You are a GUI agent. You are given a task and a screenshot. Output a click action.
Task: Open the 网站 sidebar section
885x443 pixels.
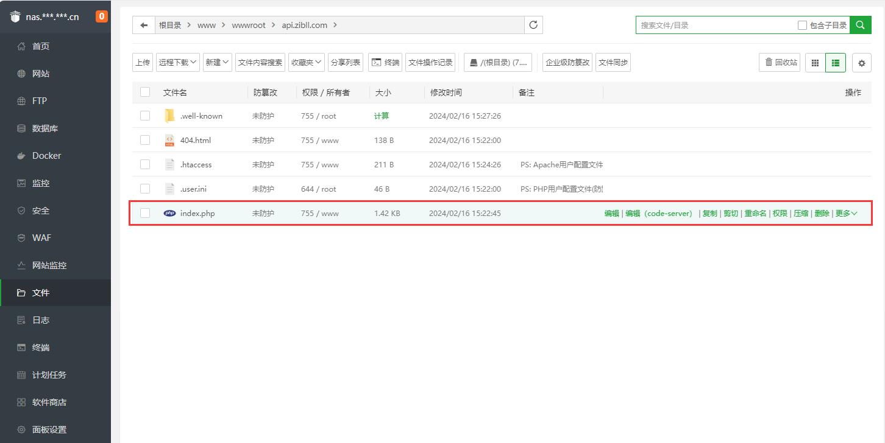coord(55,74)
